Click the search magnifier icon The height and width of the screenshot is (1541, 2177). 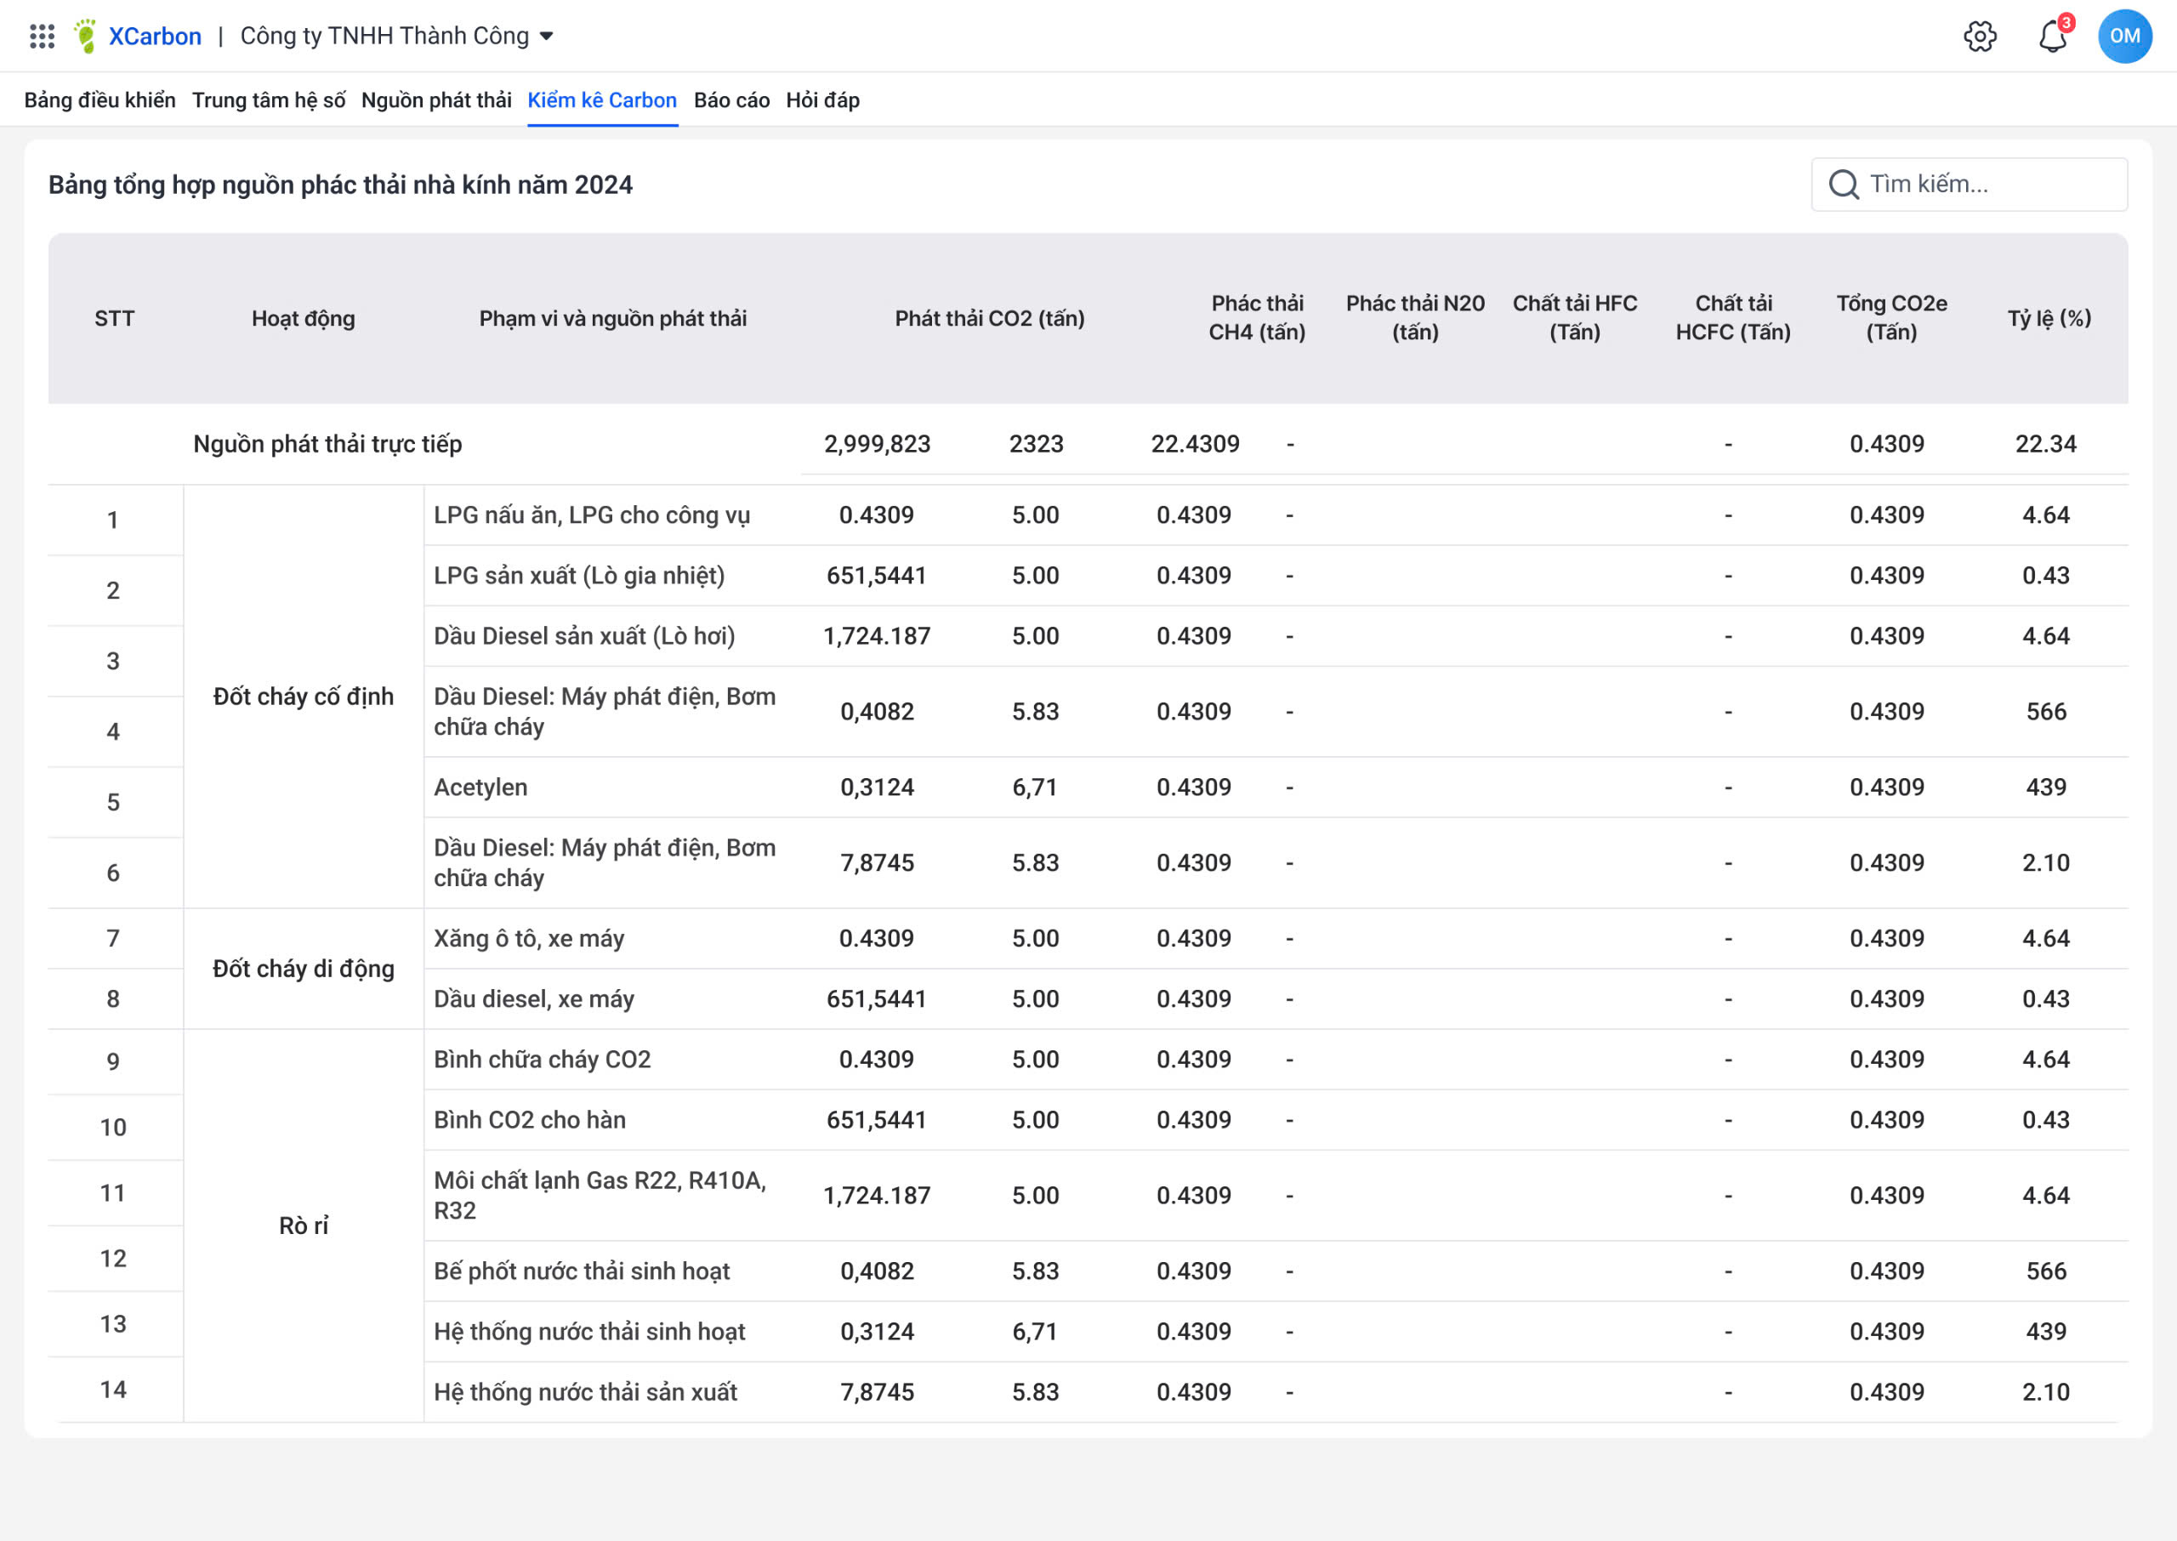click(x=1843, y=184)
